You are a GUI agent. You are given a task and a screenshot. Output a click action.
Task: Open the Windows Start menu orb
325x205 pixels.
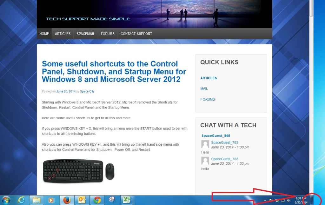point(6,200)
